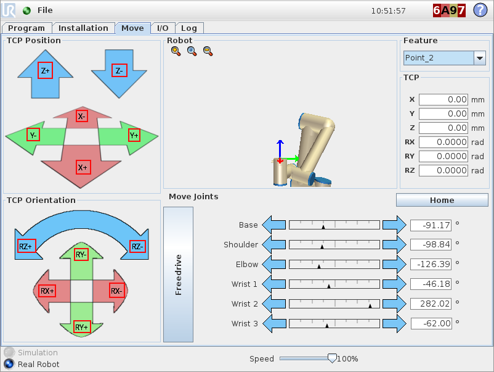Open the File menu

45,10
